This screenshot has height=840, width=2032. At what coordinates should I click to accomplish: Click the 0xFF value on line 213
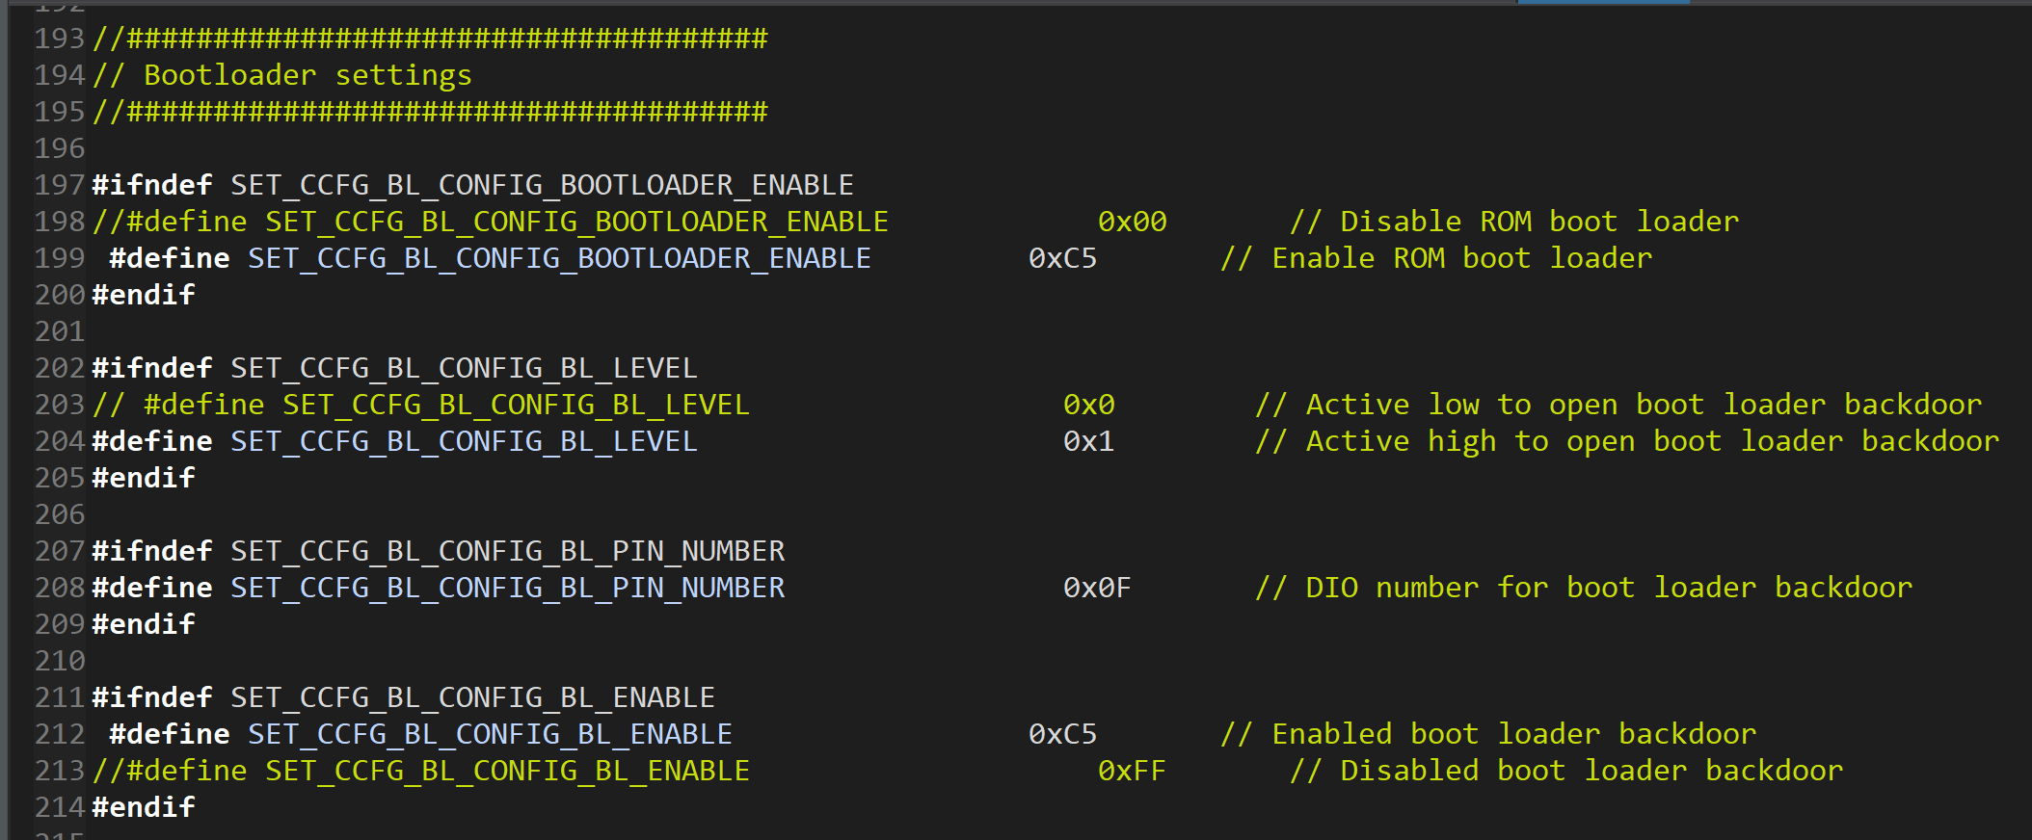coord(1132,771)
